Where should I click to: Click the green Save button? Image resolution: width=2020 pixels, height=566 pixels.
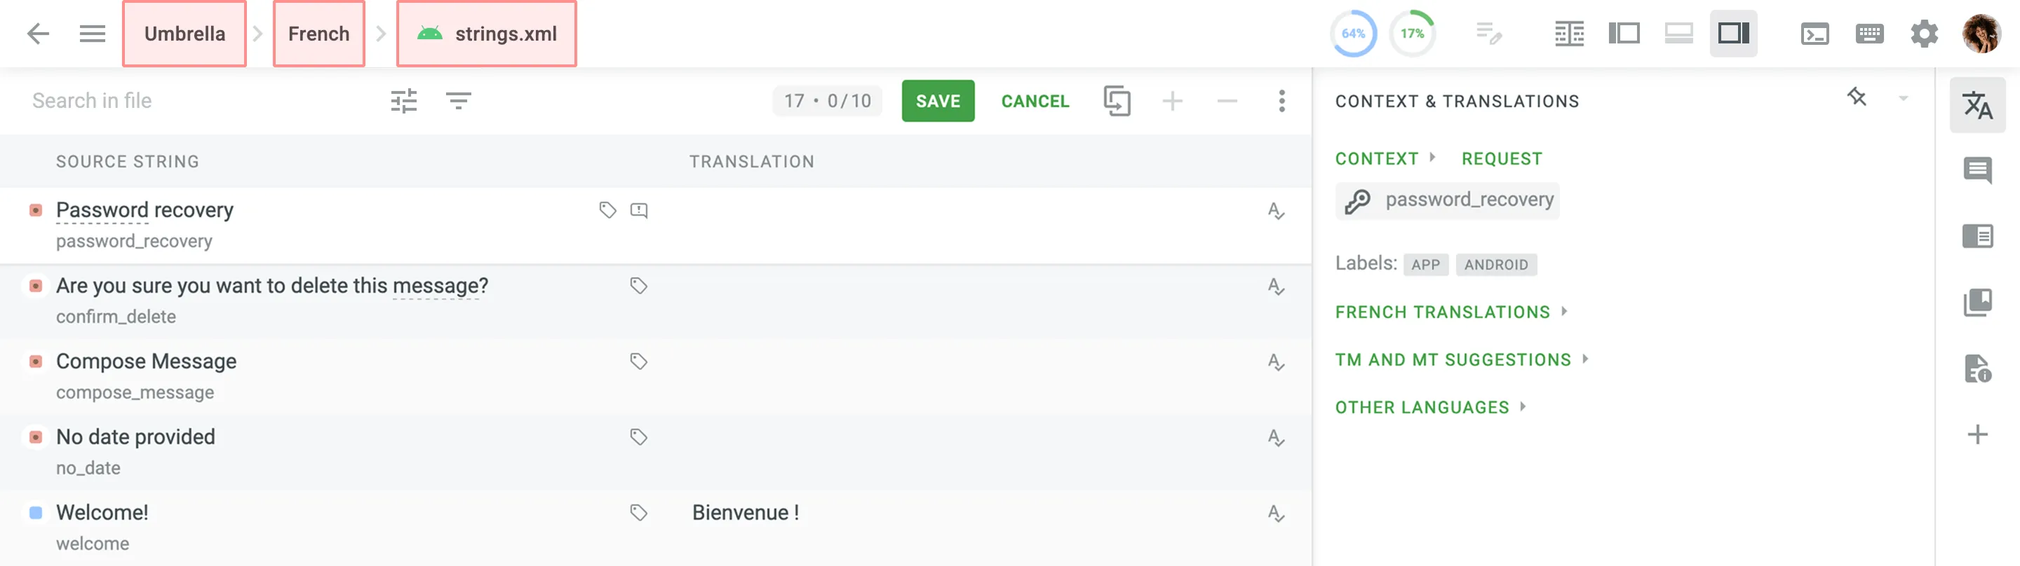(x=937, y=101)
